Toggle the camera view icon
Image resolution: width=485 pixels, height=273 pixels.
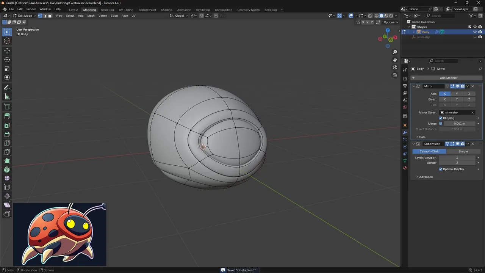[x=395, y=67]
